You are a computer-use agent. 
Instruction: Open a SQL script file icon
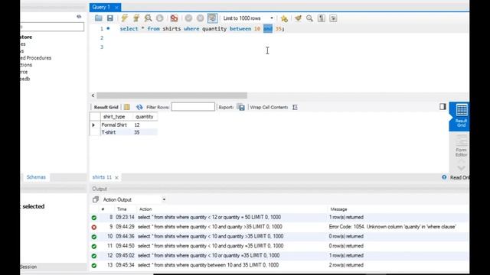pyautogui.click(x=99, y=18)
